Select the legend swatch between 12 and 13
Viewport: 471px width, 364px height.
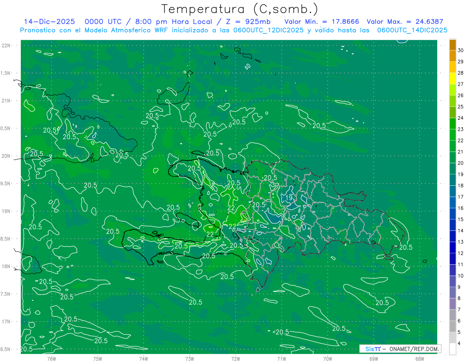(x=453, y=247)
